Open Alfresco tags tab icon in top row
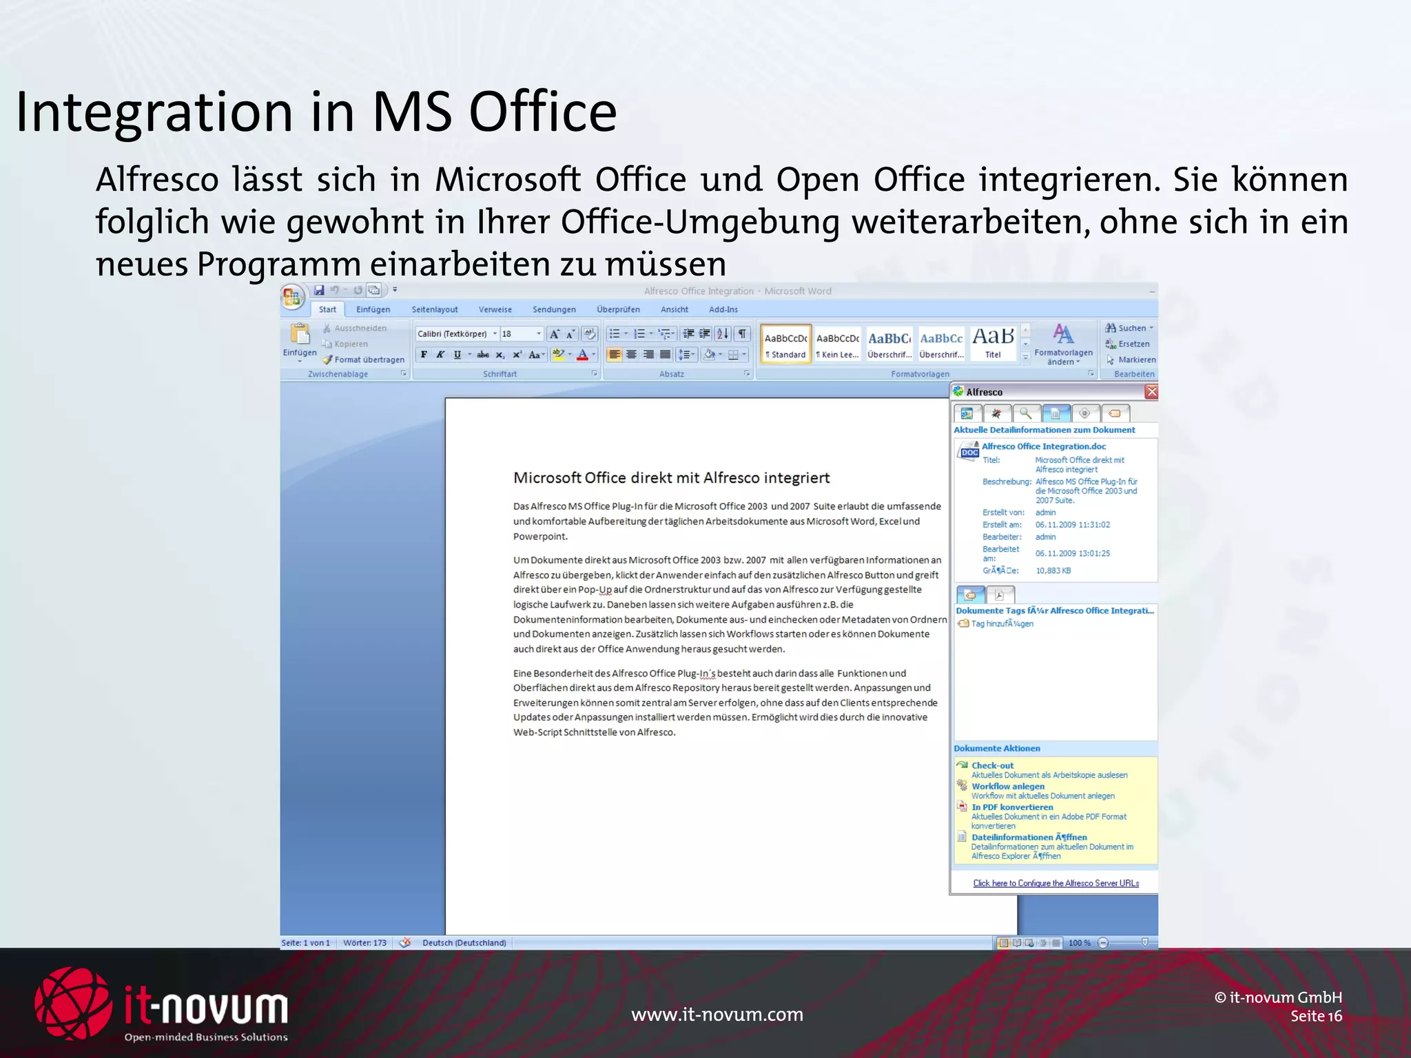Image resolution: width=1411 pixels, height=1058 pixels. (1115, 413)
